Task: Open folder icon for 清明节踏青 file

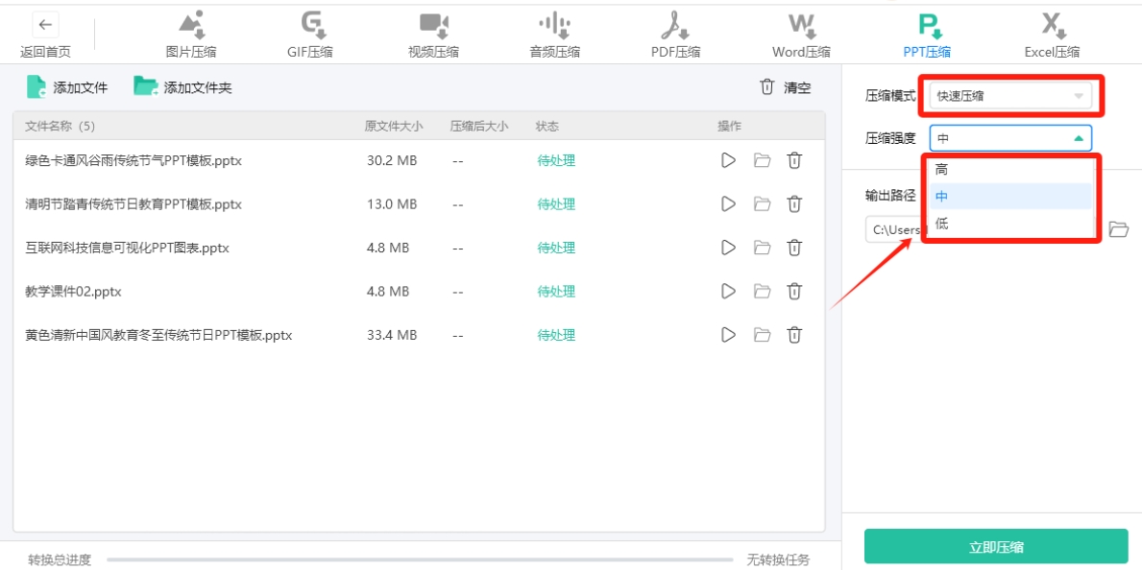Action: pos(762,203)
